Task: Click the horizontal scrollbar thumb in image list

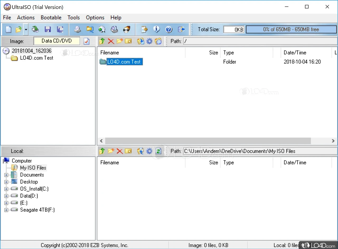Action: click(x=208, y=141)
